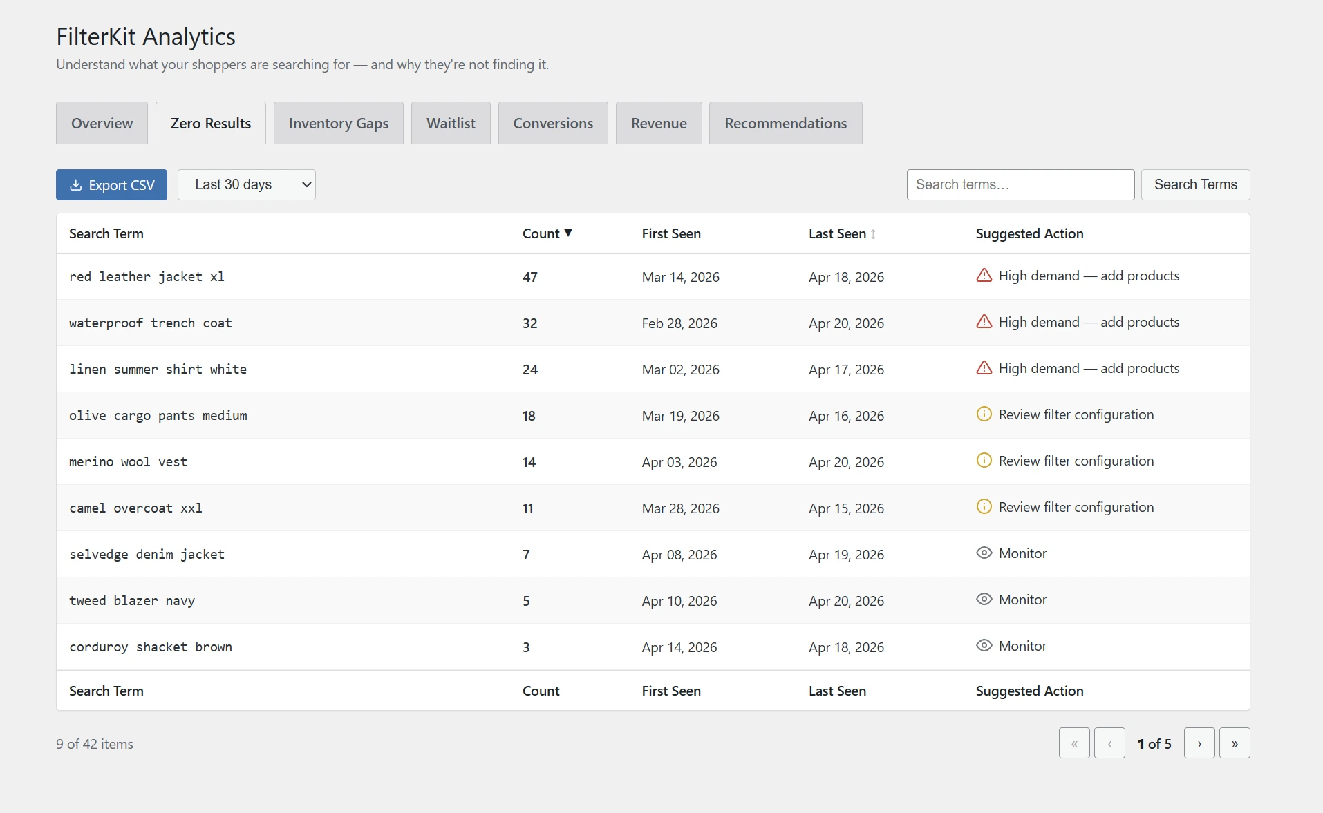The image size is (1323, 813).
Task: Click the count value 47
Action: click(530, 277)
